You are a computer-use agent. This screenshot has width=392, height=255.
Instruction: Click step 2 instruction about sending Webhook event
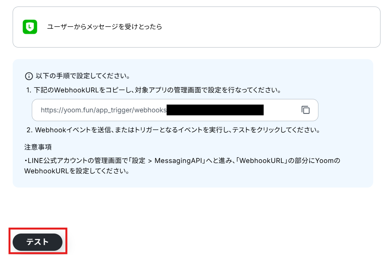[173, 130]
